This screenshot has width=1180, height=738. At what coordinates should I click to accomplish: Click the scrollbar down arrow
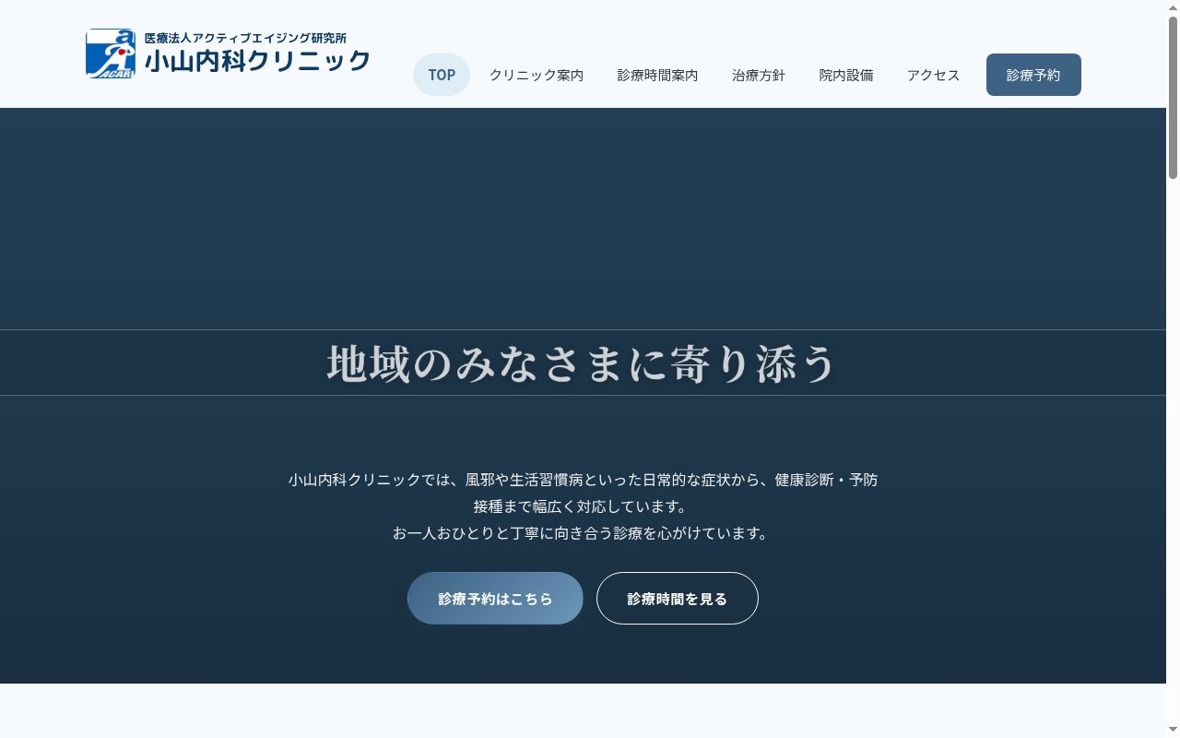pos(1173,731)
